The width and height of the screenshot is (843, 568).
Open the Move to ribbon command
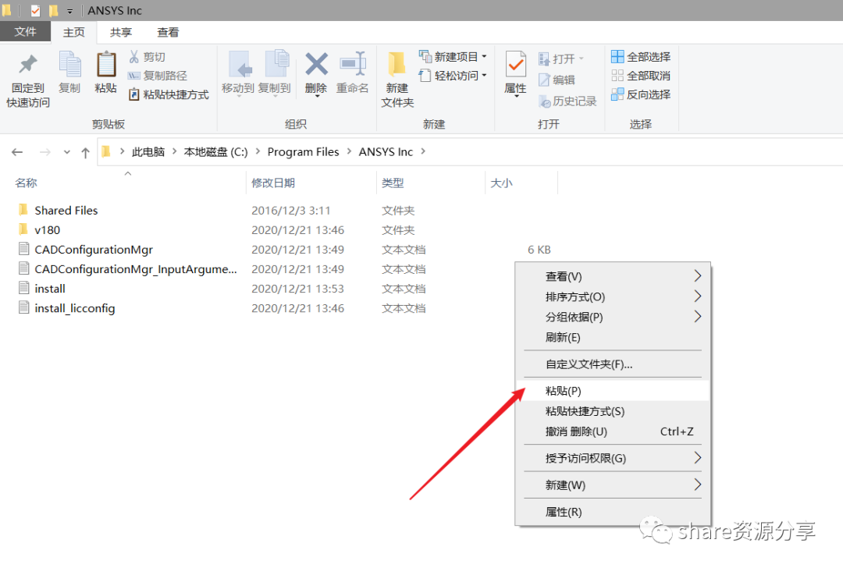click(x=237, y=73)
